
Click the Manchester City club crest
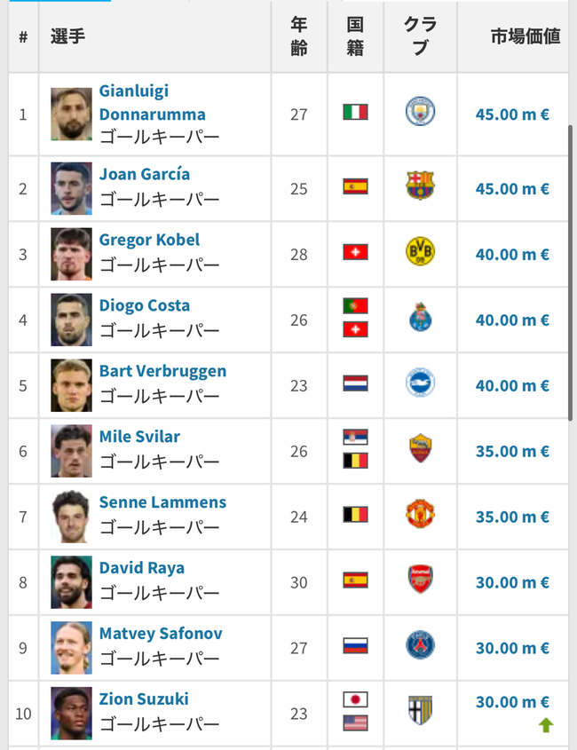tap(420, 112)
